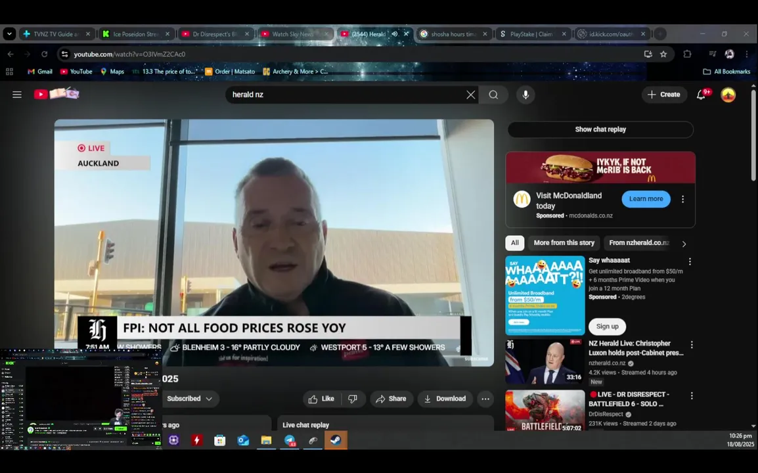This screenshot has width=758, height=473.
Task: Run the search with magnifier button
Action: 493,95
